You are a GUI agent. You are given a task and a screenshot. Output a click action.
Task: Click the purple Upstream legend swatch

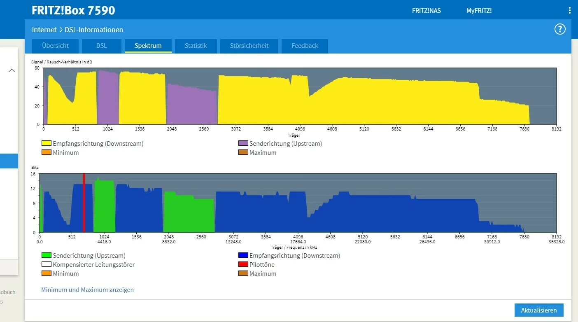point(243,144)
